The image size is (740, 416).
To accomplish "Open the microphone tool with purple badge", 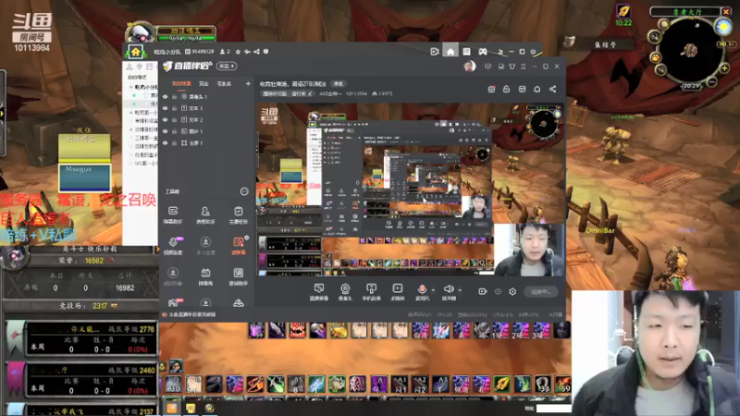I will [x=173, y=245].
